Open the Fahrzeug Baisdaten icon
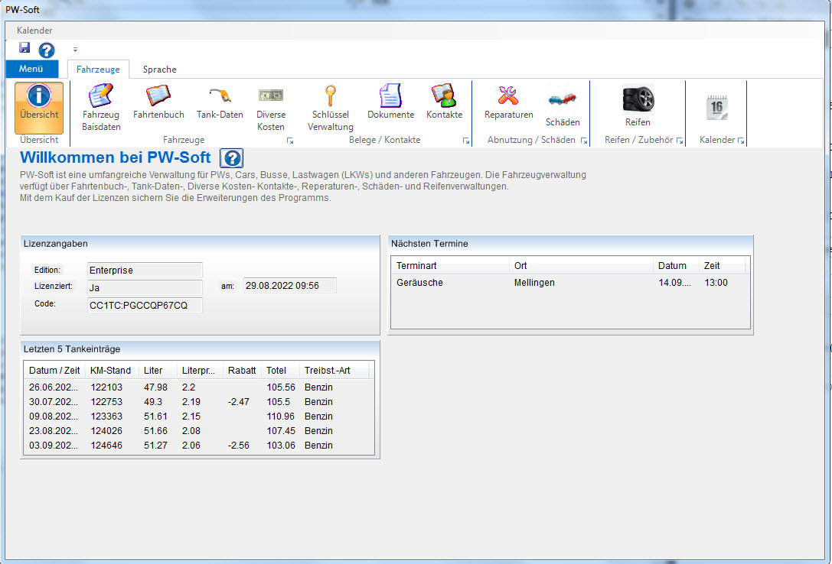 [x=101, y=107]
